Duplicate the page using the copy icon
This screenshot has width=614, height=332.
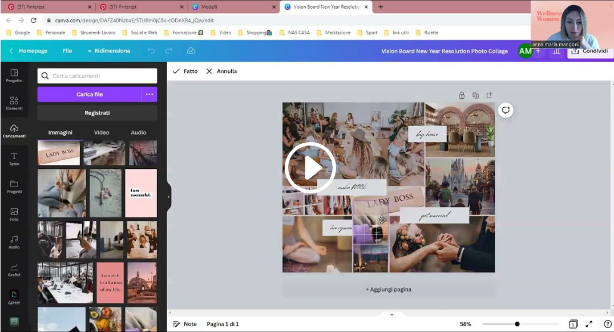coord(475,95)
